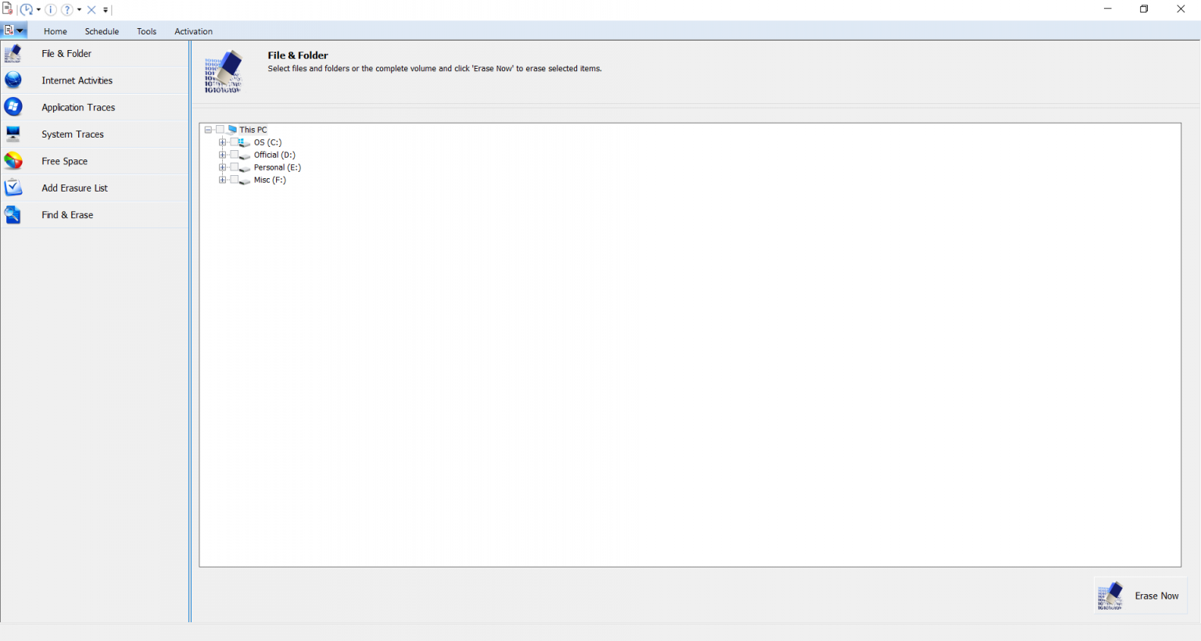Open the application menu button dropdown

pos(14,30)
